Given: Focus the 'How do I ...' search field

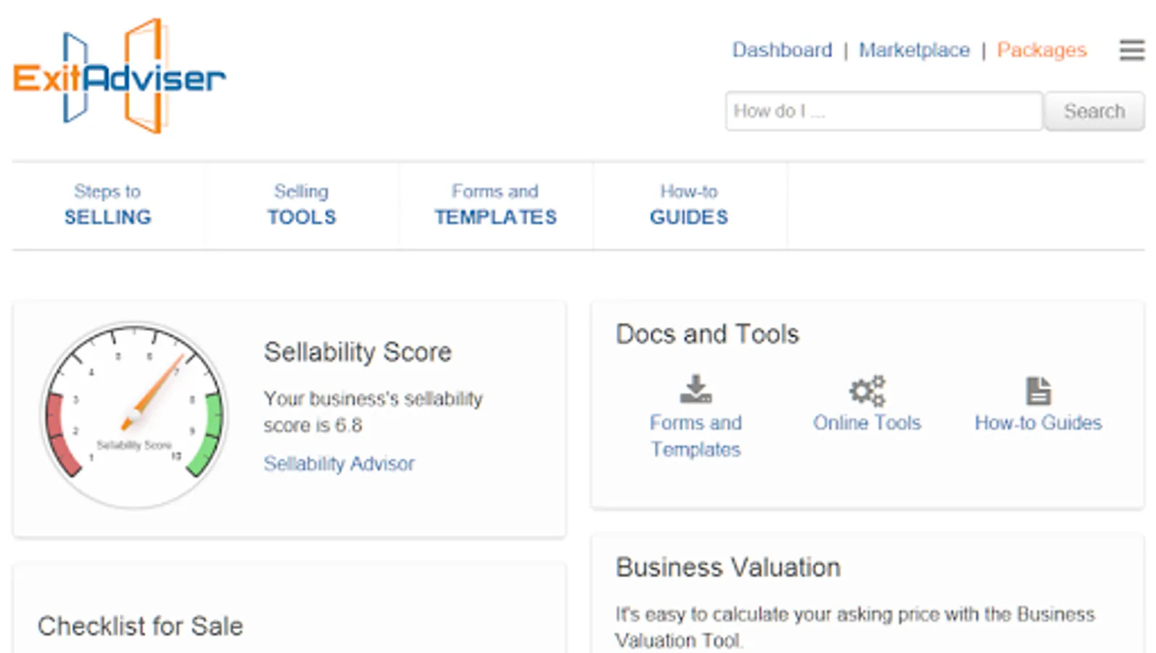Looking at the screenshot, I should click(884, 111).
